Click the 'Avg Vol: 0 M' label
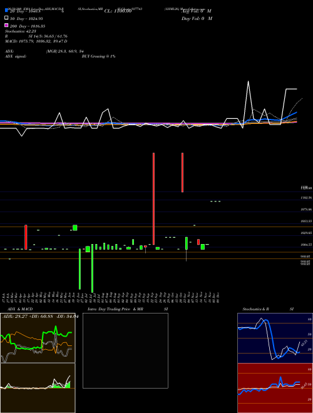 tap(197, 11)
